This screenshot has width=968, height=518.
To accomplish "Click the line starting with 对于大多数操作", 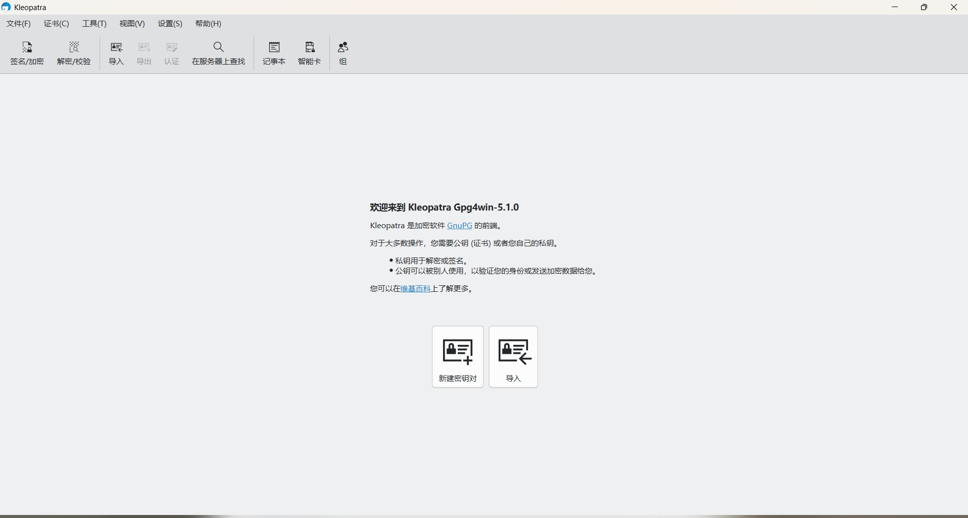I will (464, 243).
